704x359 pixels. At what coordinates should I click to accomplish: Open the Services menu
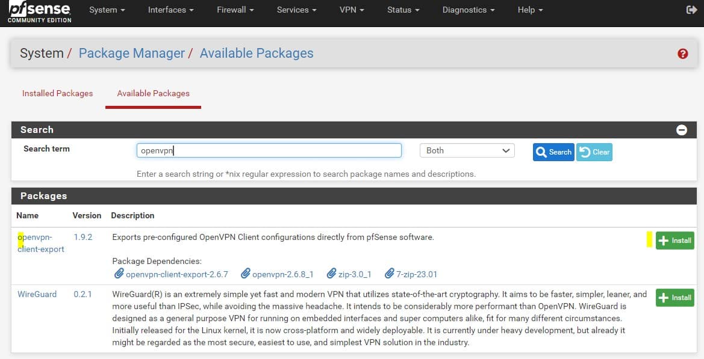click(296, 10)
